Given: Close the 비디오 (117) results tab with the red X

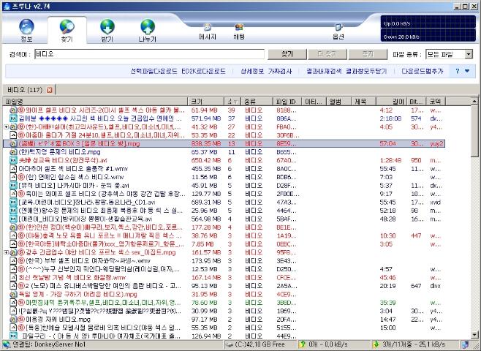Looking at the screenshot, I should 50,90.
